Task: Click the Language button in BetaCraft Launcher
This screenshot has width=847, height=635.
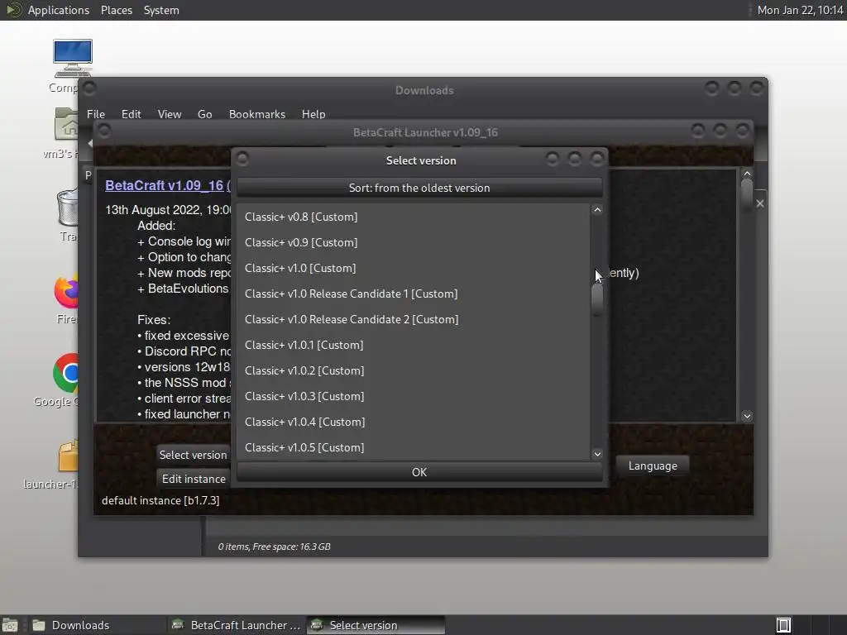Action: coord(653,466)
